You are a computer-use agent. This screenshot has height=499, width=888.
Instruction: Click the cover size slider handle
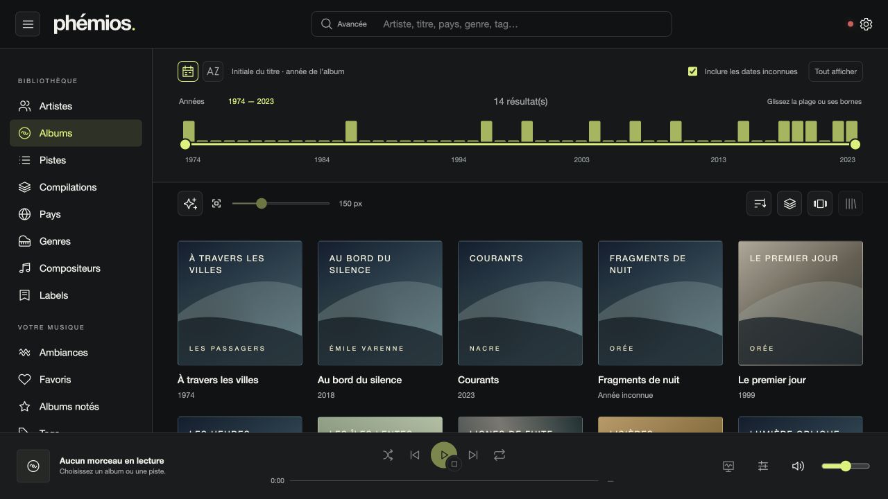coord(262,204)
